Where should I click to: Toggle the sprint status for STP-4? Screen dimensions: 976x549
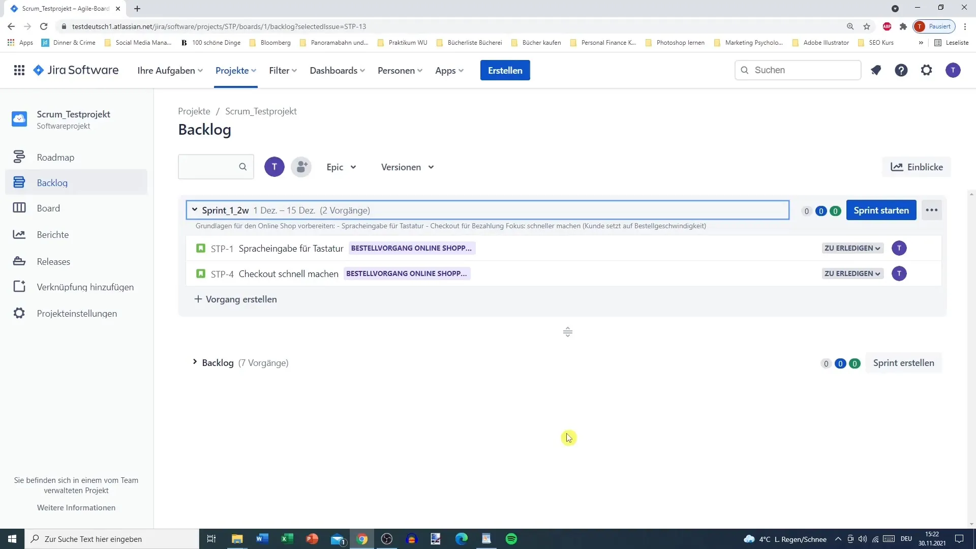[852, 273]
